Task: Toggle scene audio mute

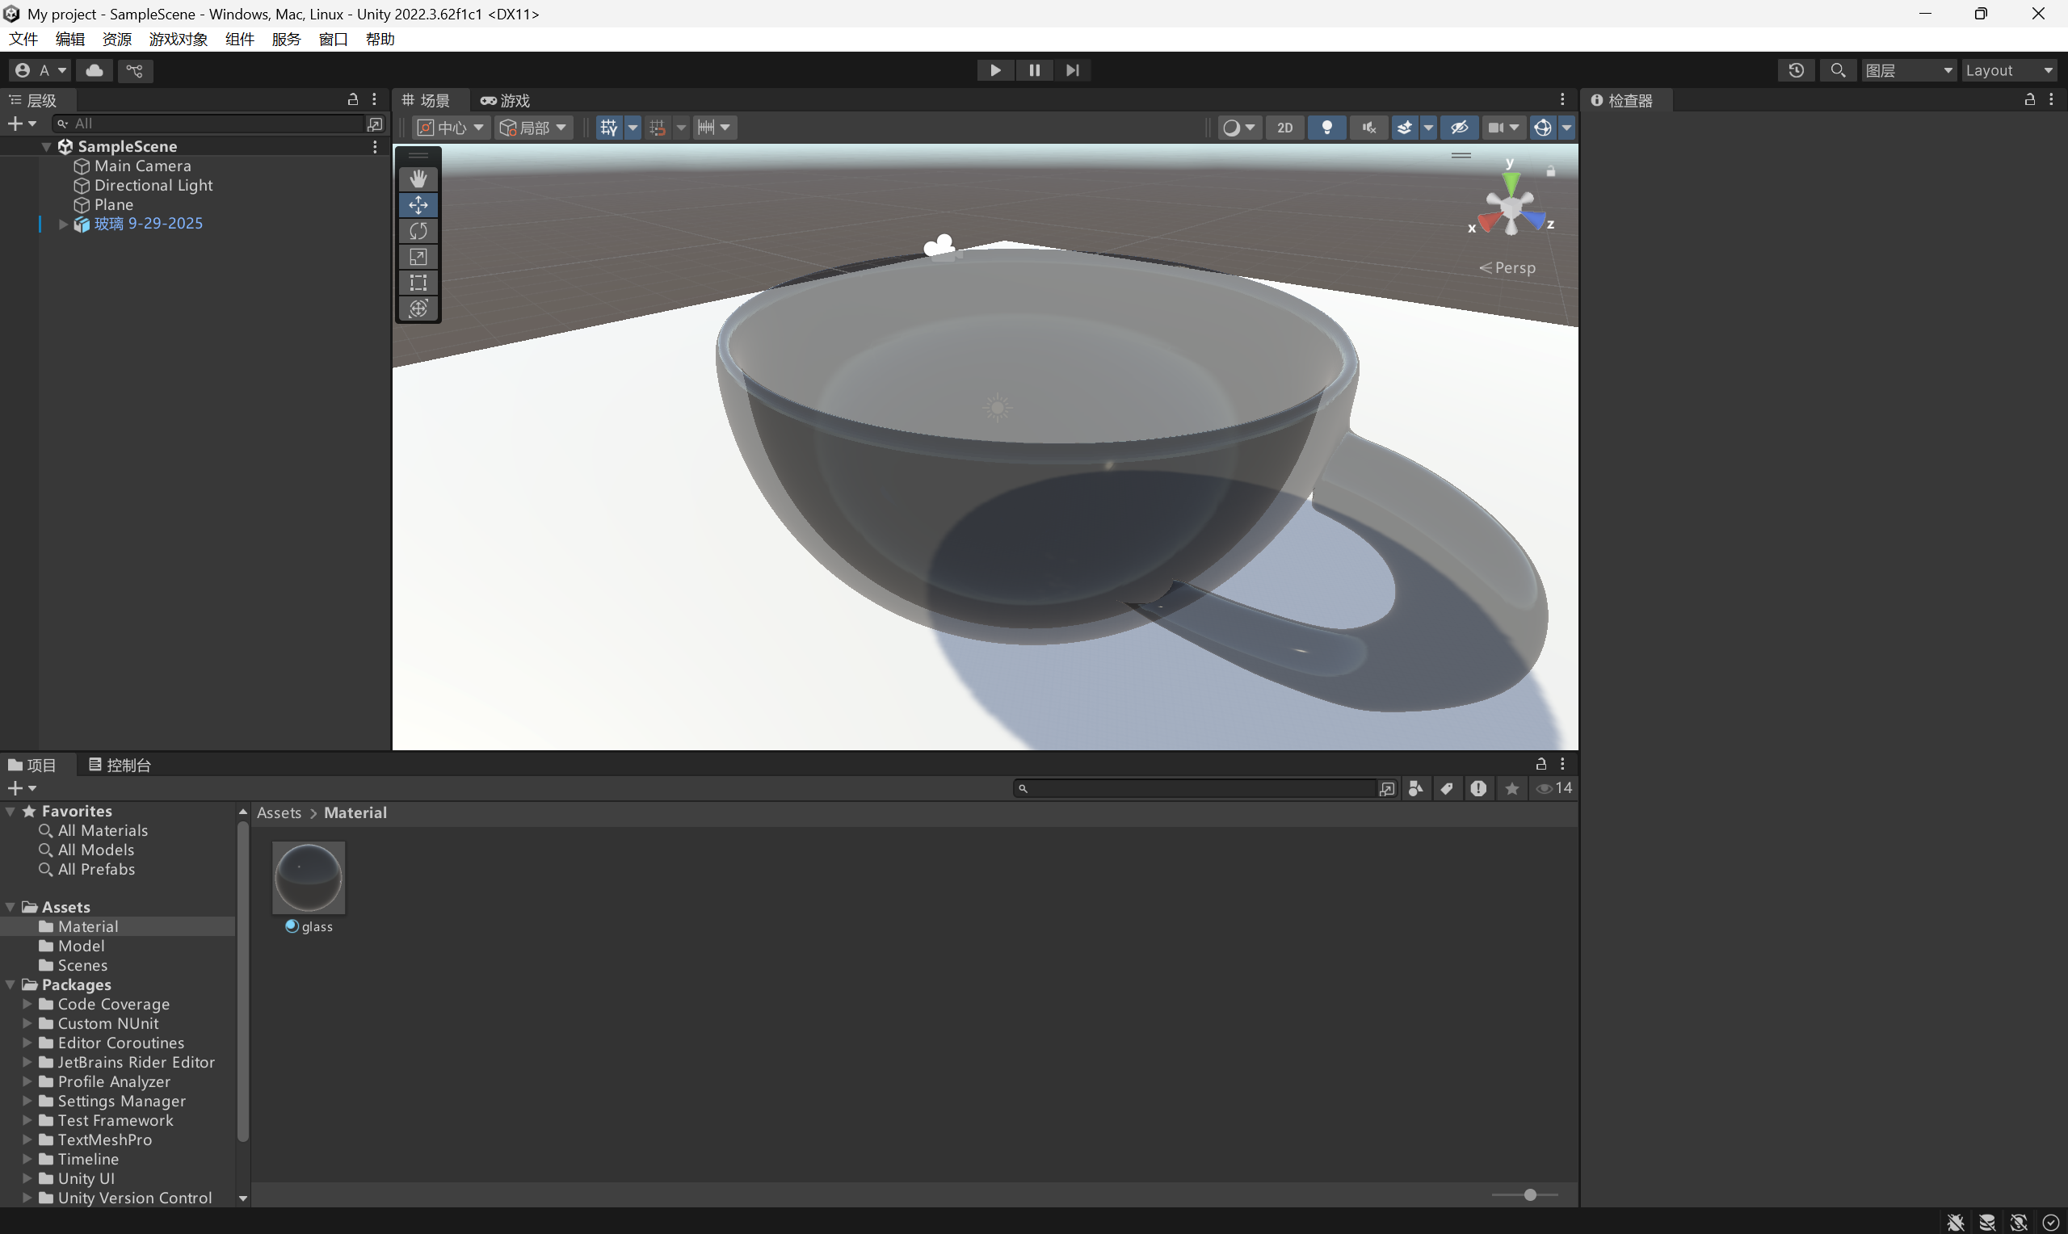Action: coord(1368,128)
